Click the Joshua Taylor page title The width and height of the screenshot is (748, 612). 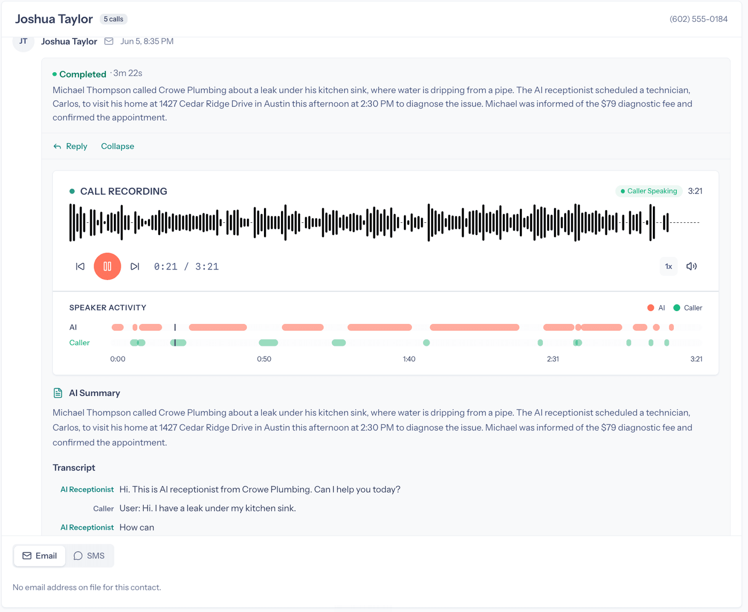click(54, 19)
